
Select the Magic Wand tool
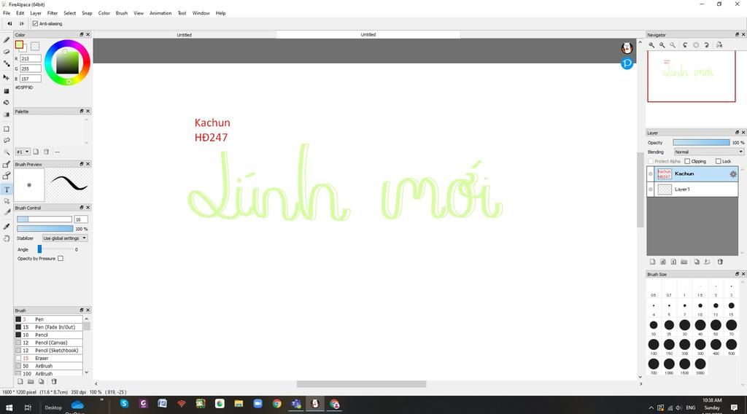(x=7, y=152)
